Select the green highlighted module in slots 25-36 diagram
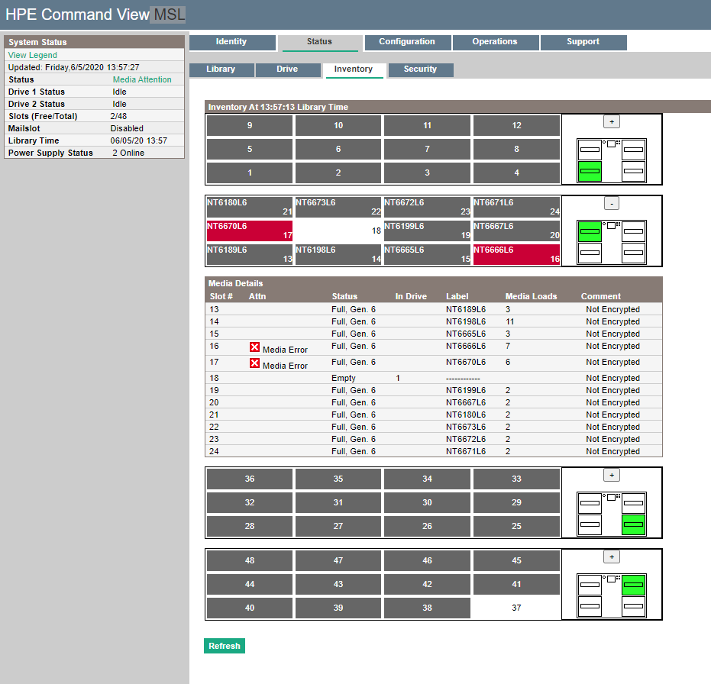711x684 pixels. pos(633,524)
